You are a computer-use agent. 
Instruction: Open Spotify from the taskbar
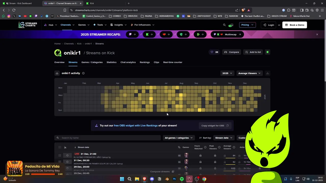(x=182, y=179)
